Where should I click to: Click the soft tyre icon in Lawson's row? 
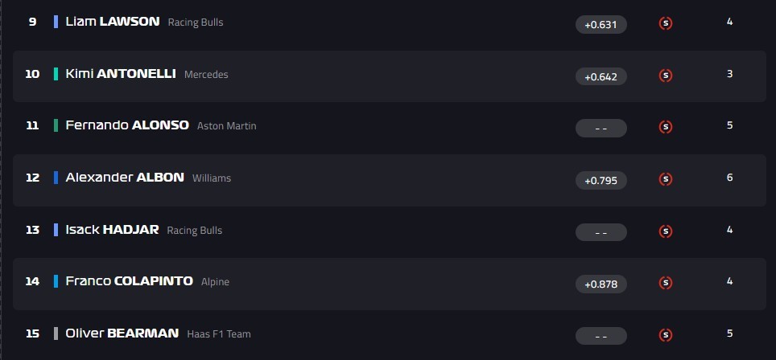666,23
